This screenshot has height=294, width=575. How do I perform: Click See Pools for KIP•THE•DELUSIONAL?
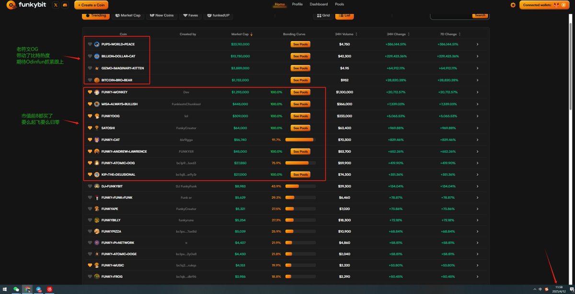pyautogui.click(x=300, y=174)
